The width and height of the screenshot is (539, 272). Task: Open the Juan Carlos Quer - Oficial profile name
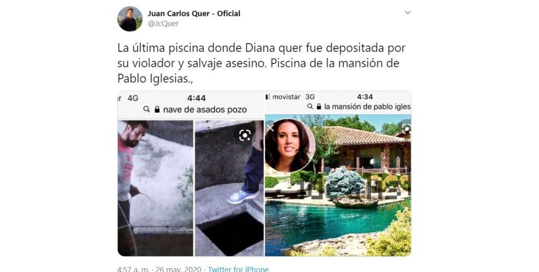[194, 14]
